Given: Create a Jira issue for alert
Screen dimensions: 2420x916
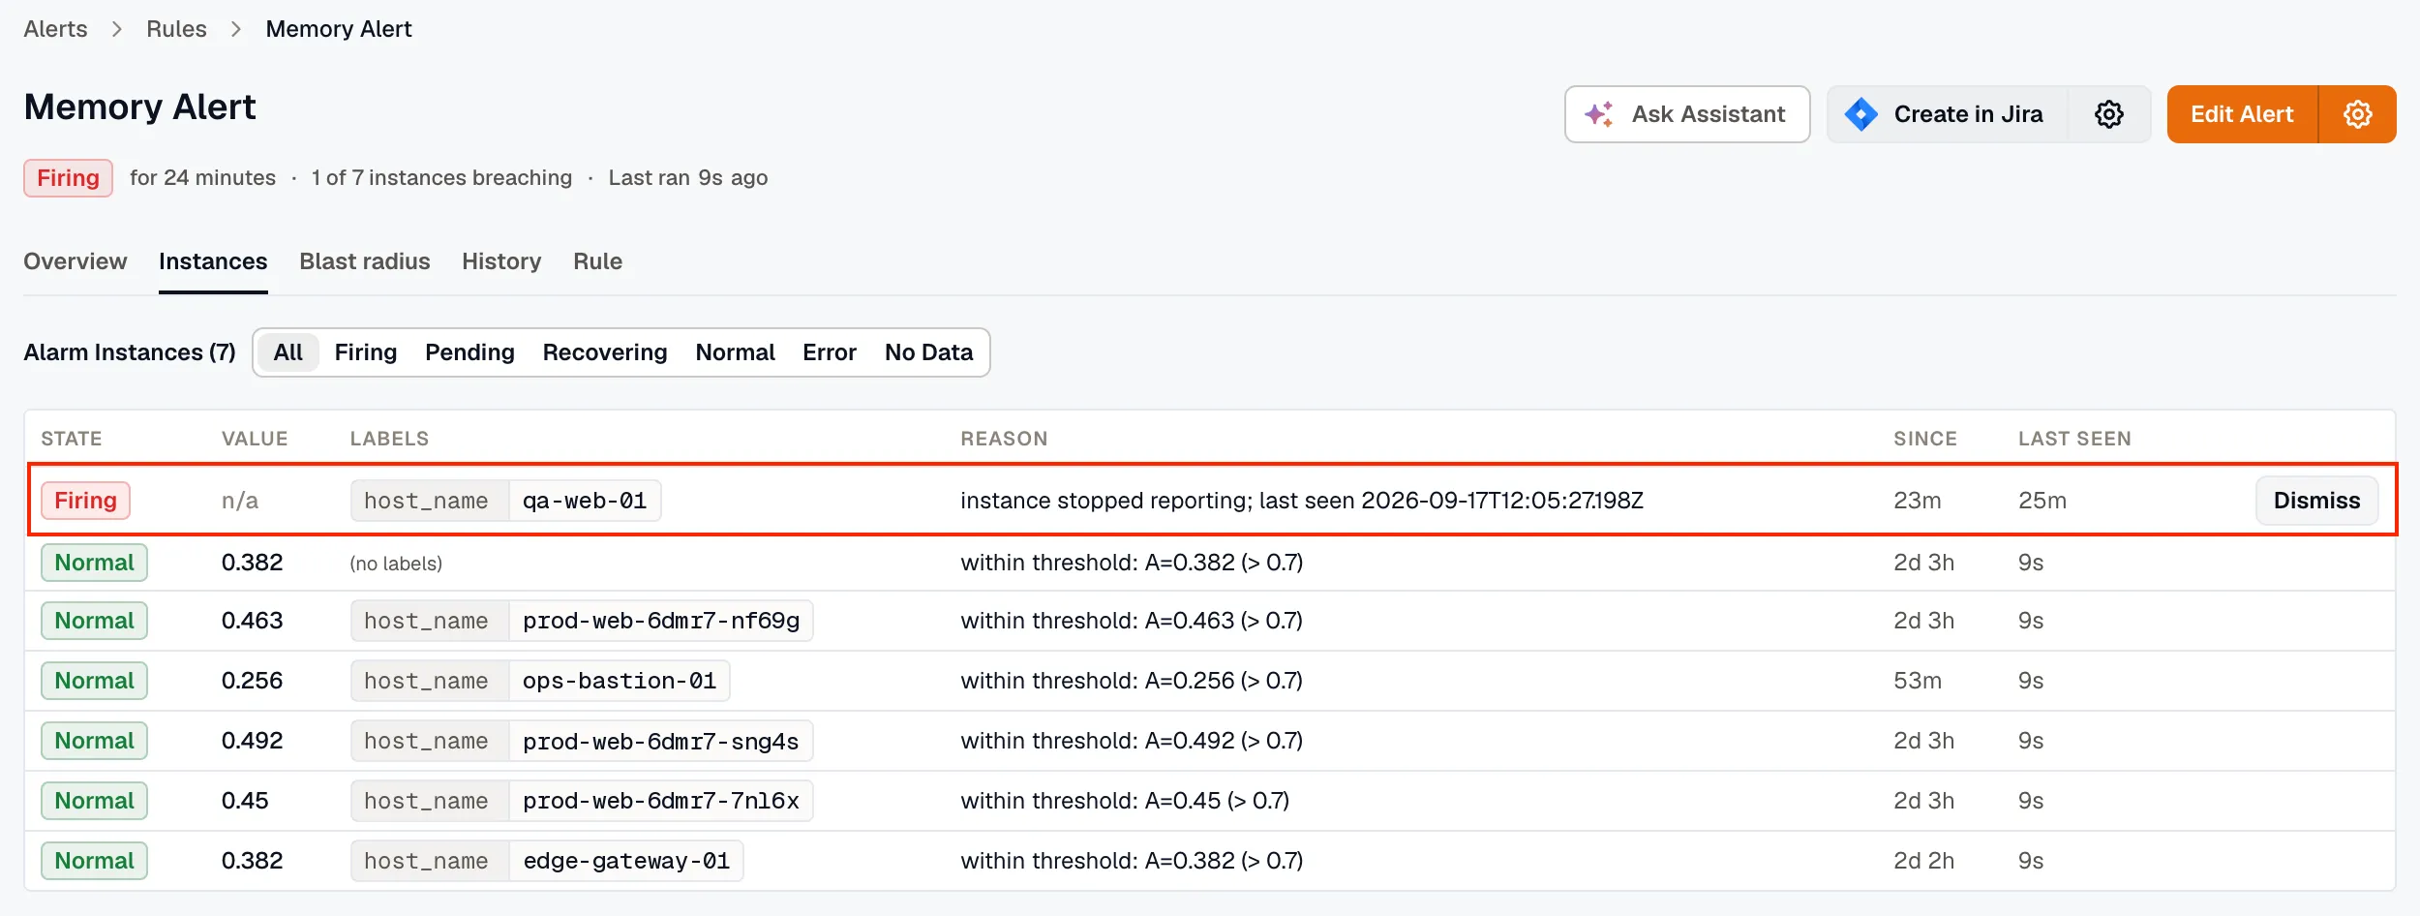Looking at the screenshot, I should pyautogui.click(x=1948, y=114).
